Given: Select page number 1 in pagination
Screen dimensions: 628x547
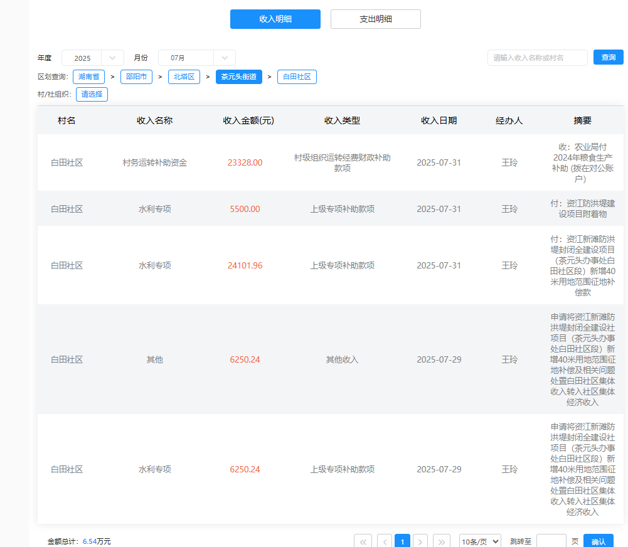Looking at the screenshot, I should pyautogui.click(x=402, y=541).
